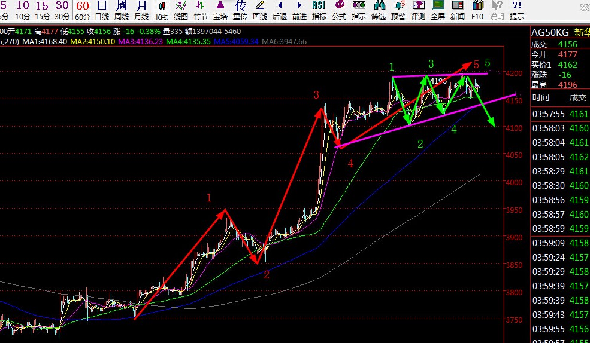Select the 线图 line chart icon
The width and height of the screenshot is (590, 343).
[181, 10]
